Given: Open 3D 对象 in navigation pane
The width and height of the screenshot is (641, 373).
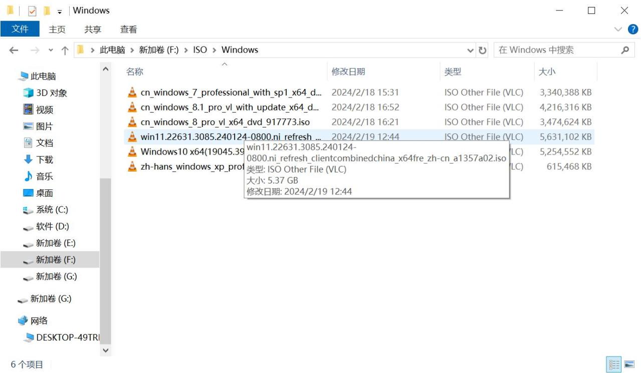Looking at the screenshot, I should (x=52, y=93).
